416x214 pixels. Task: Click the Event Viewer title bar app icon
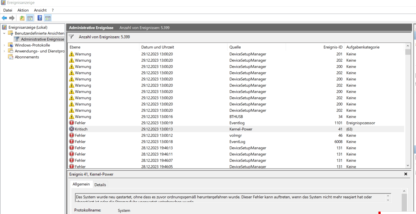coord(3,3)
